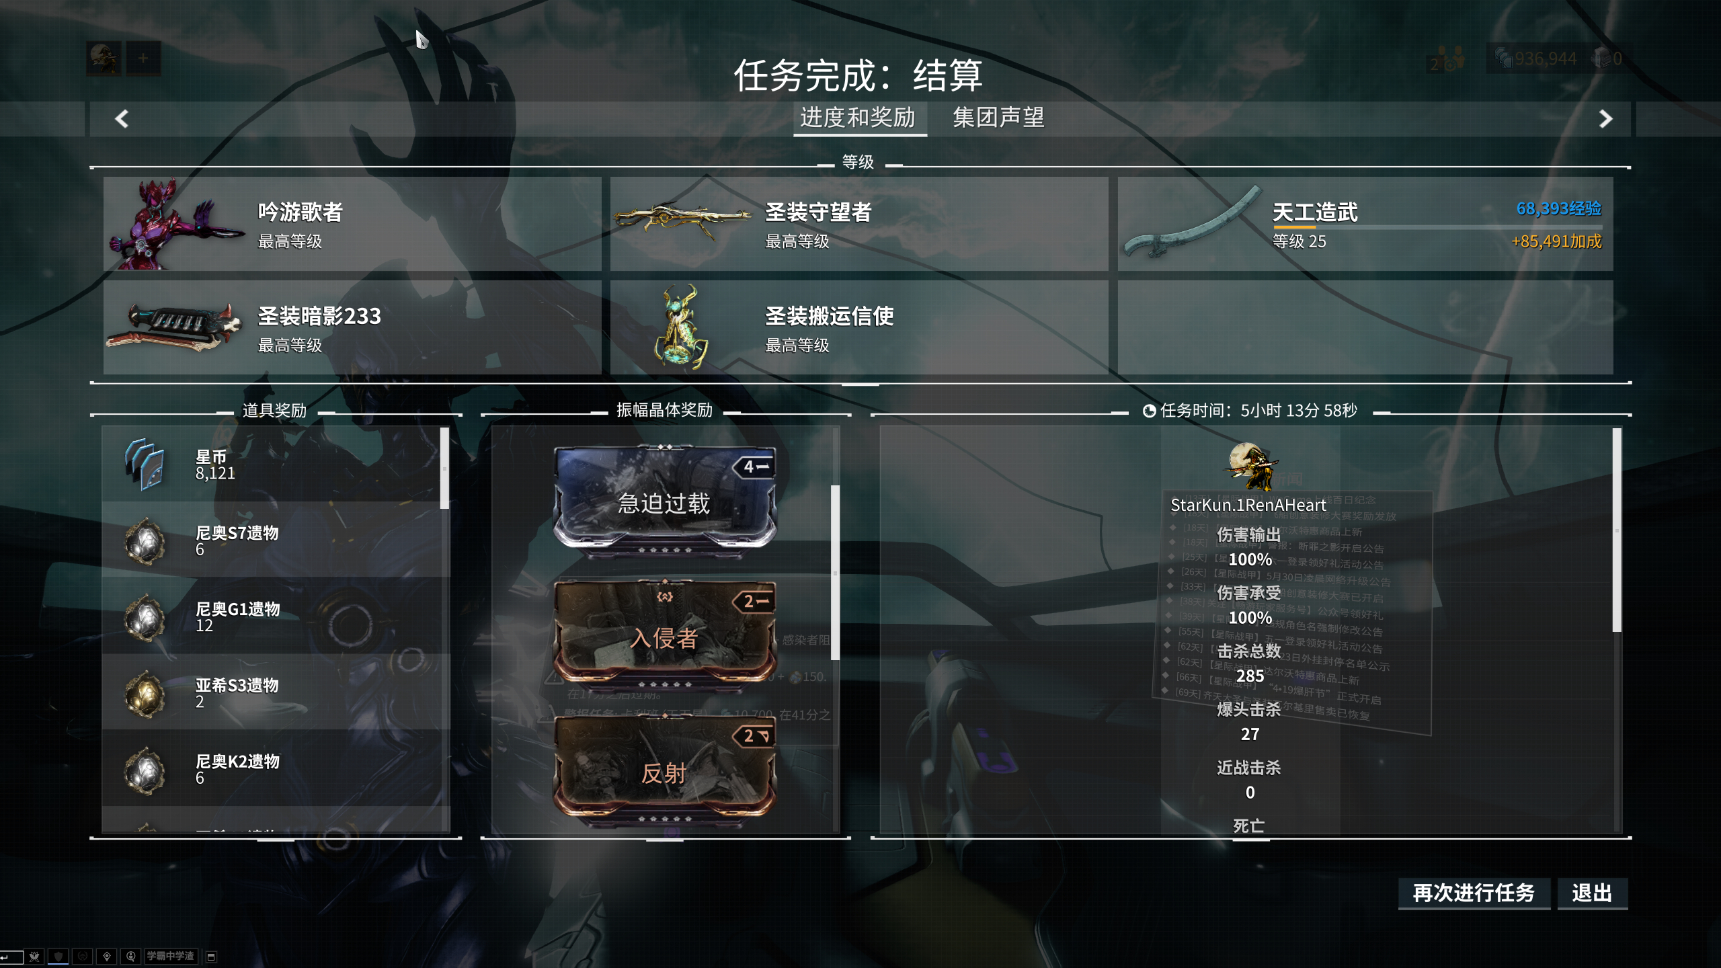Select the 进度和奖励 tab
Viewport: 1721px width, 968px height.
[x=858, y=118]
